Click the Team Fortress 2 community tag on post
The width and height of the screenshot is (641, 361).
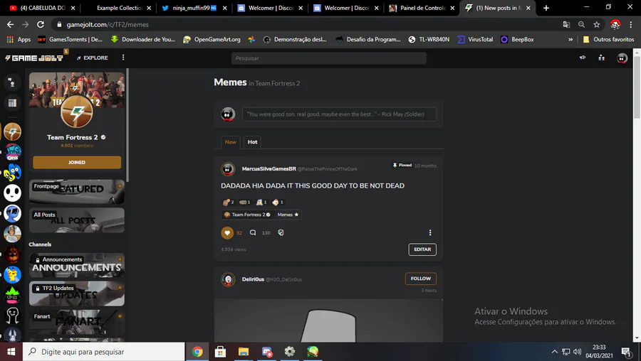point(248,215)
